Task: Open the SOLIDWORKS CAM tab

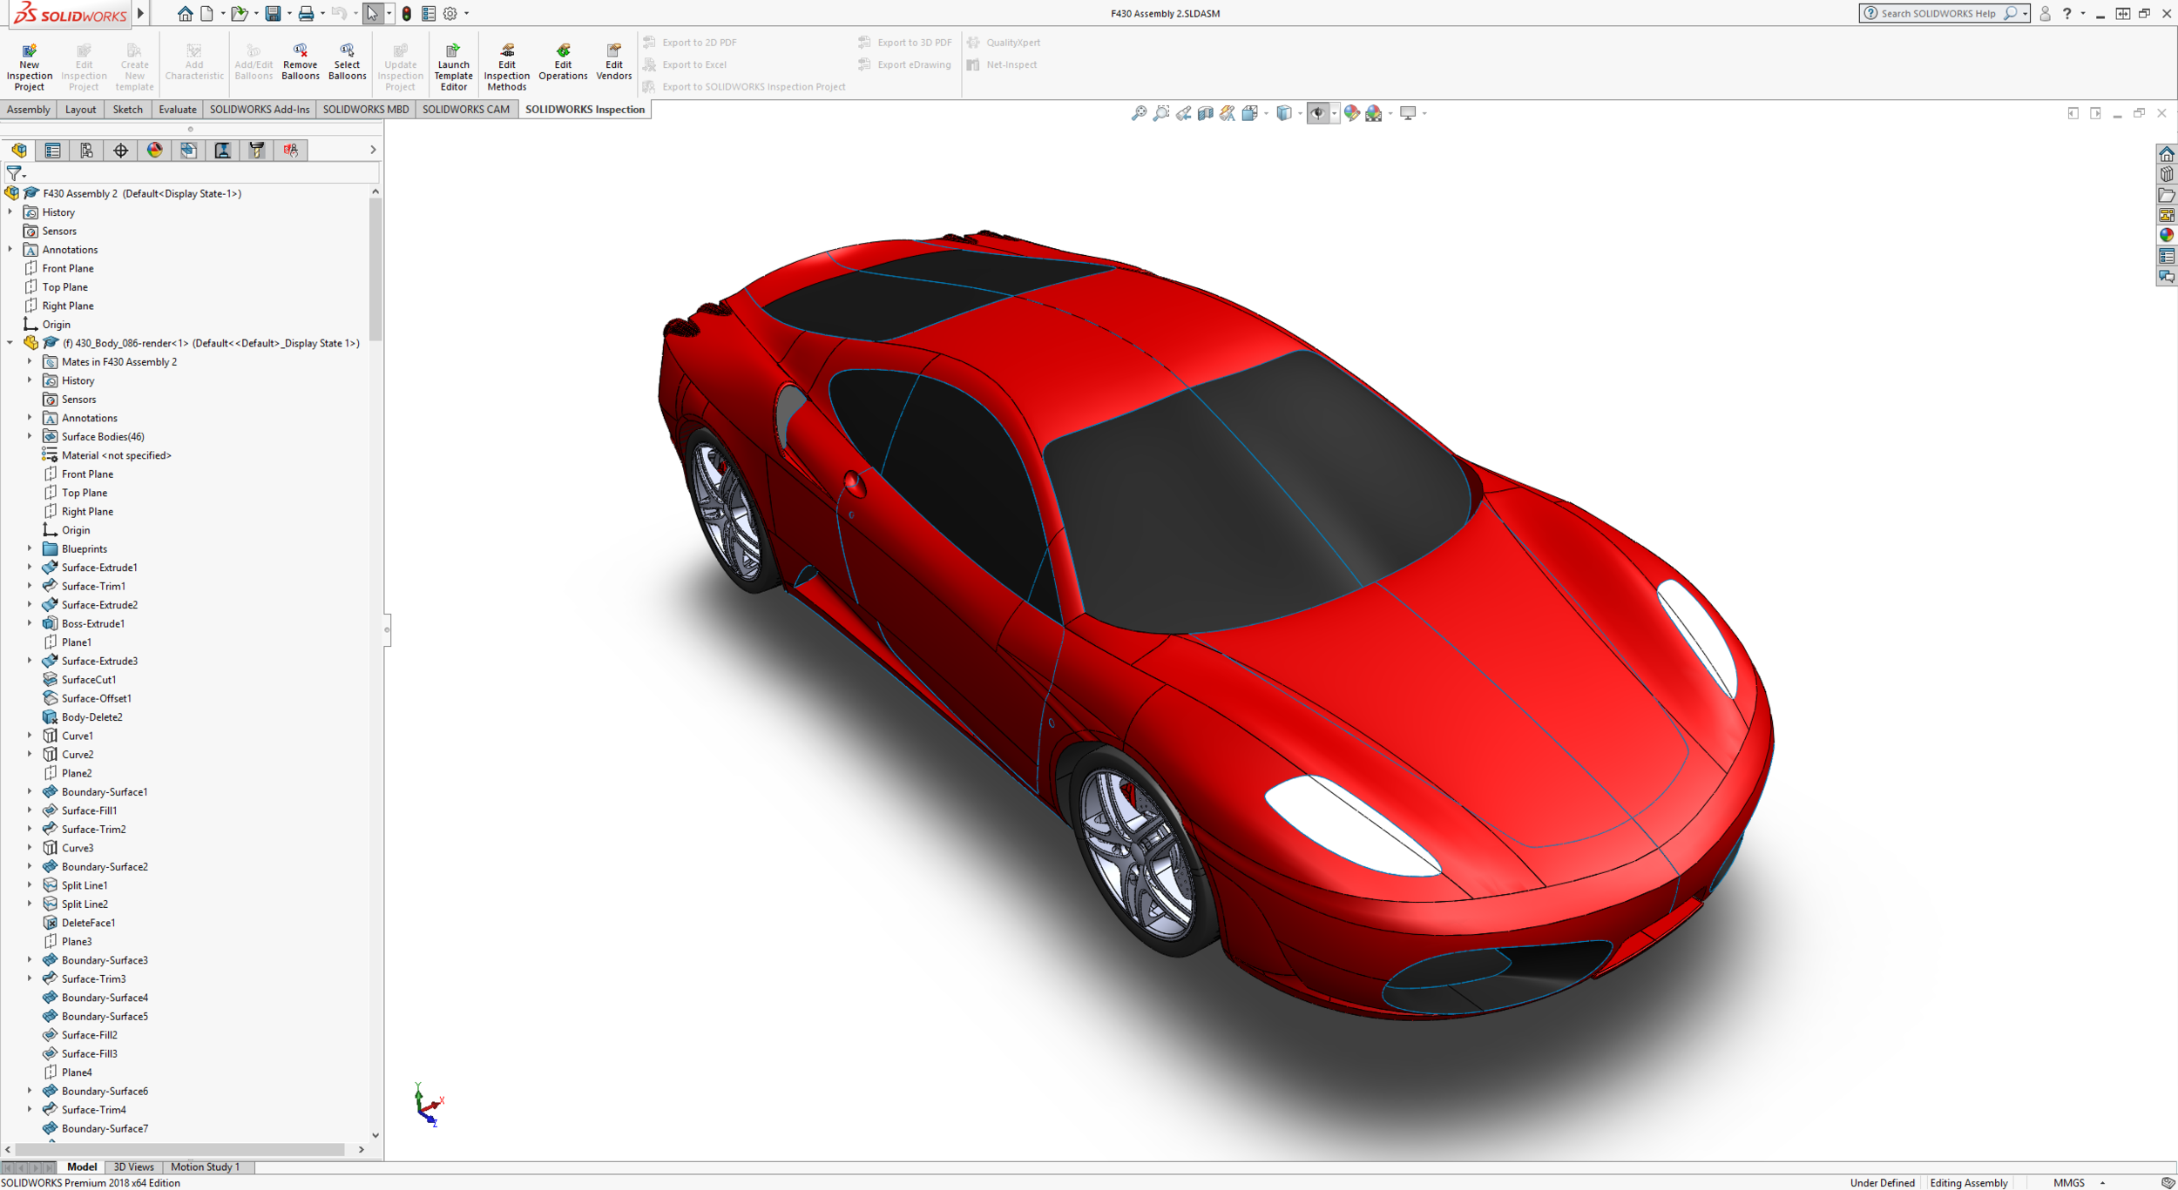Action: (465, 110)
